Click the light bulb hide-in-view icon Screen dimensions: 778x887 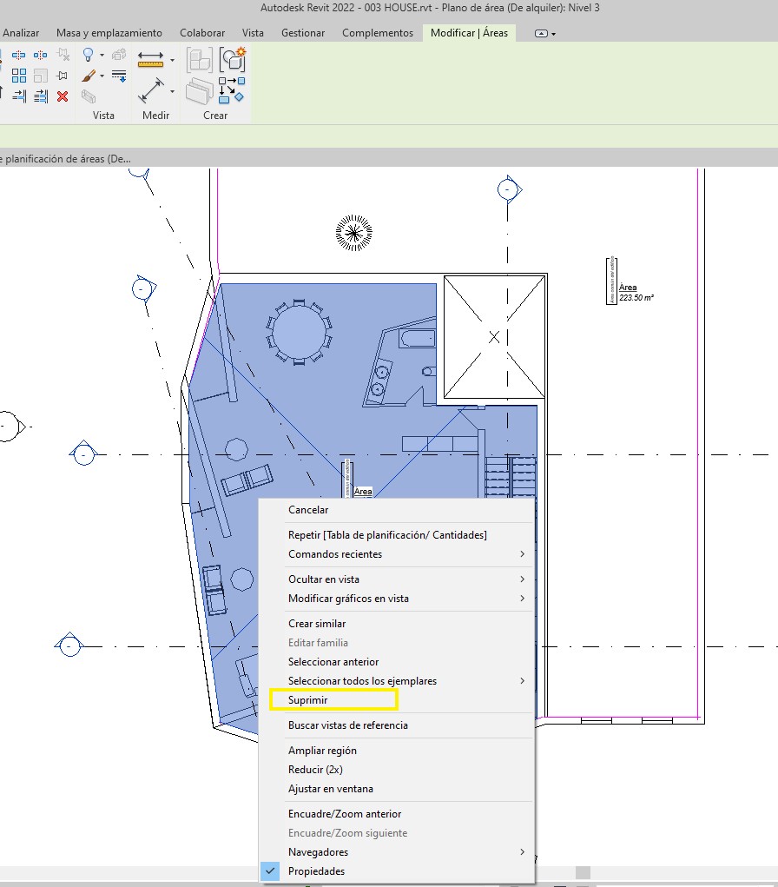click(88, 55)
